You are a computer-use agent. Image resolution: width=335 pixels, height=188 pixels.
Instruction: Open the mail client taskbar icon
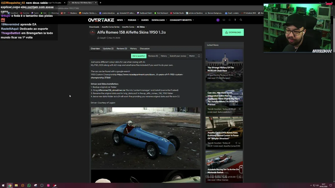tap(23, 185)
